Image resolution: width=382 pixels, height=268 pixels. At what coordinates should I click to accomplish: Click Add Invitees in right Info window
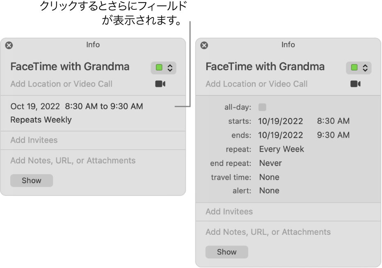(229, 211)
